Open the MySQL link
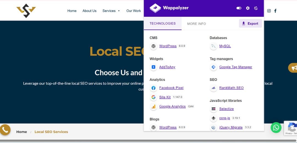This screenshot has height=143, width=297. tap(225, 46)
